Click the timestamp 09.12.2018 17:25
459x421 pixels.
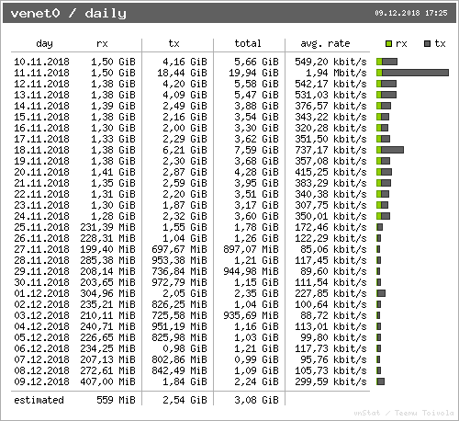click(411, 13)
